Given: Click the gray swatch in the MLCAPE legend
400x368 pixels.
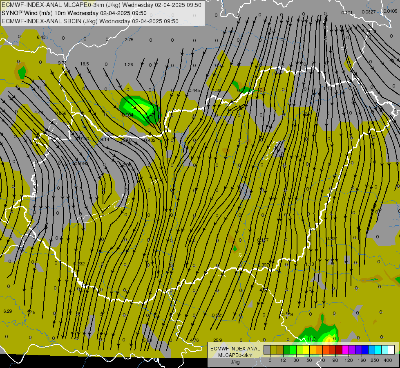Looking at the screenshot, I should (267, 350).
